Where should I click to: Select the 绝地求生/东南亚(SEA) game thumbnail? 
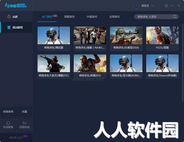point(126,35)
